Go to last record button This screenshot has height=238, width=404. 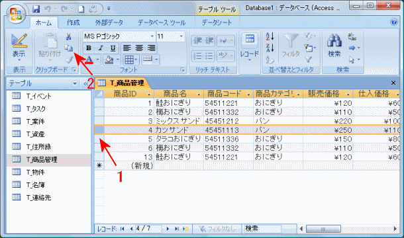[176, 229]
